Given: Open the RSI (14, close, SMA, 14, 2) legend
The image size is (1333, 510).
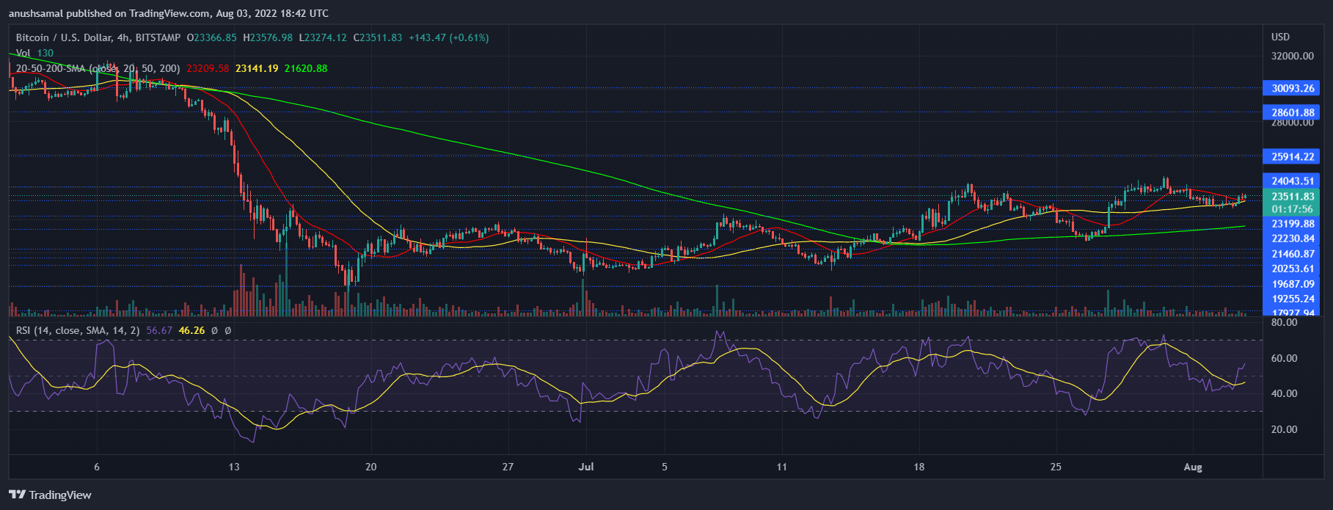Looking at the screenshot, I should point(77,331).
